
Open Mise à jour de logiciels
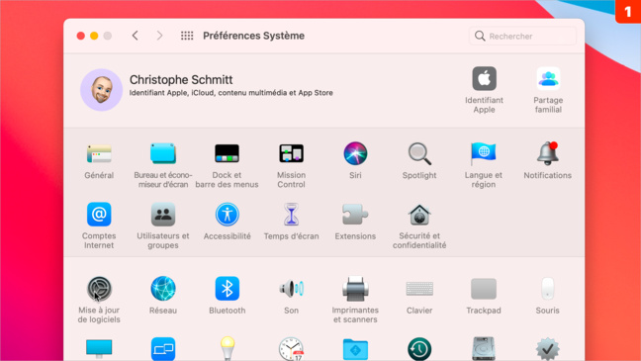tap(99, 289)
